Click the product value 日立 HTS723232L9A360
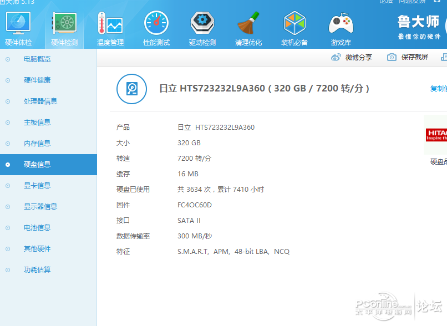447x326 pixels. [x=216, y=128]
